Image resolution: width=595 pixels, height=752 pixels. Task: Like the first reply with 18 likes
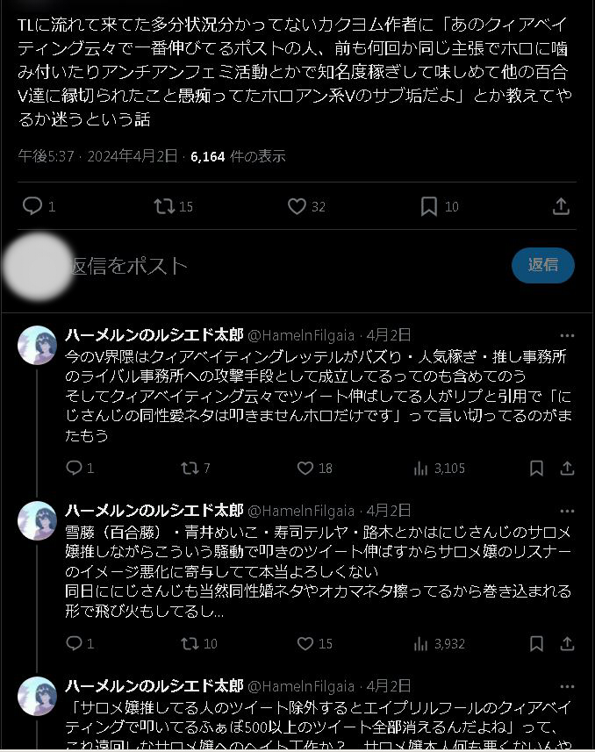(305, 468)
